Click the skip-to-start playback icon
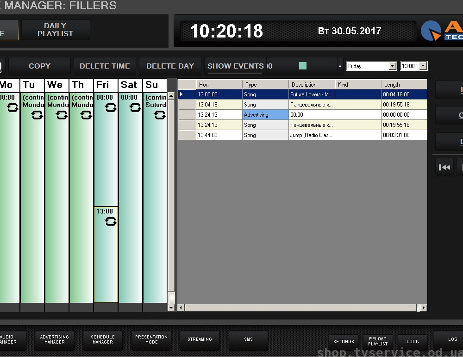The height and width of the screenshot is (357, 463). click(x=444, y=167)
